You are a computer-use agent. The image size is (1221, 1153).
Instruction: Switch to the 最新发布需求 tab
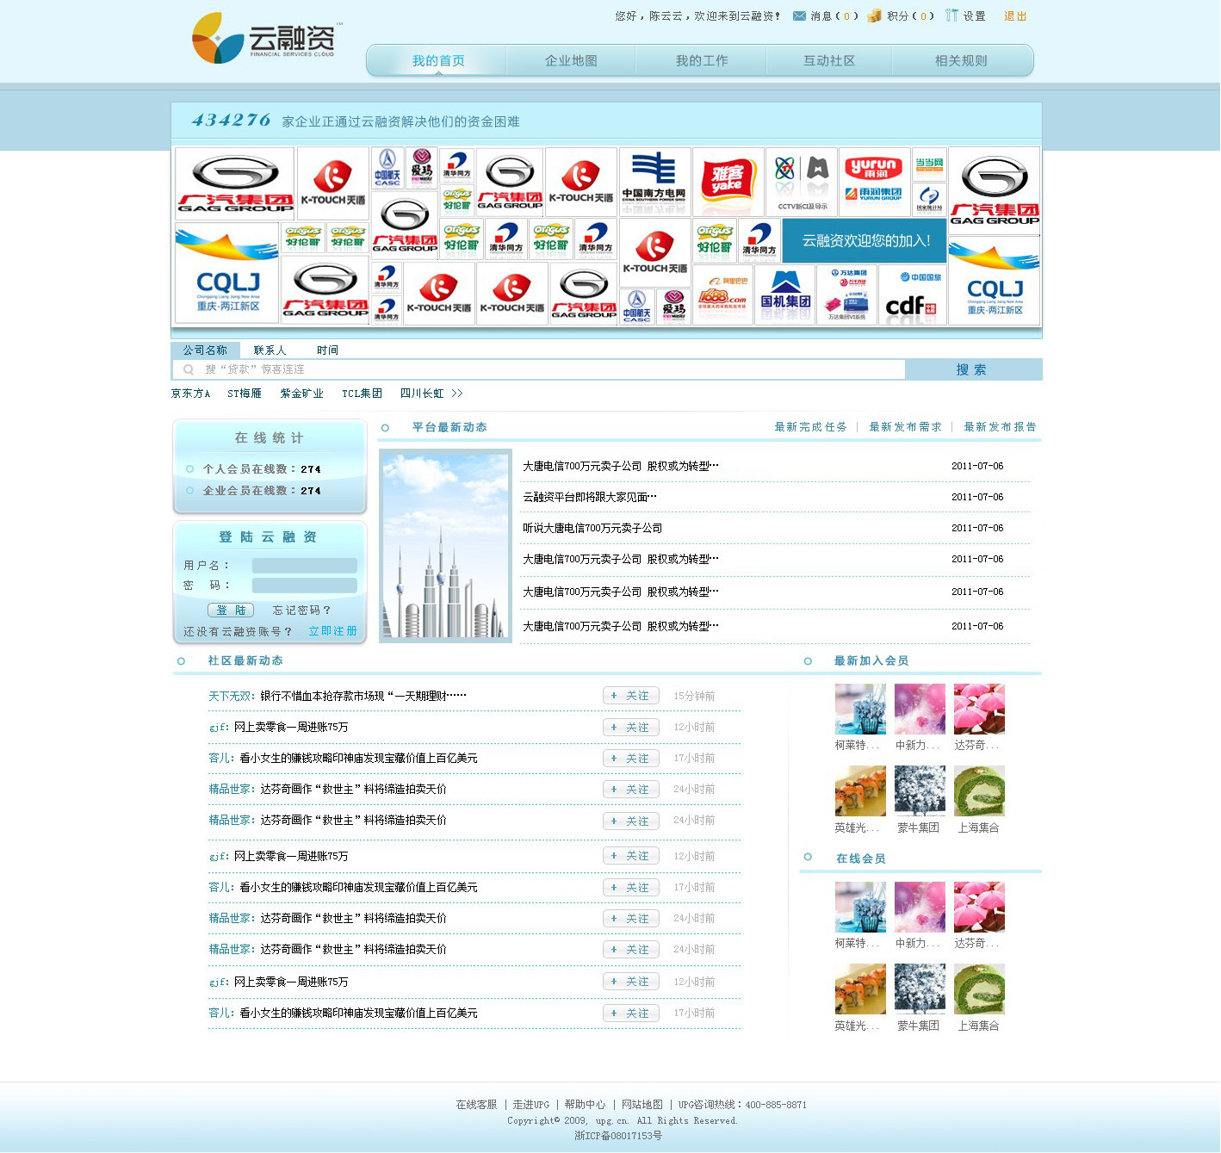click(x=905, y=427)
